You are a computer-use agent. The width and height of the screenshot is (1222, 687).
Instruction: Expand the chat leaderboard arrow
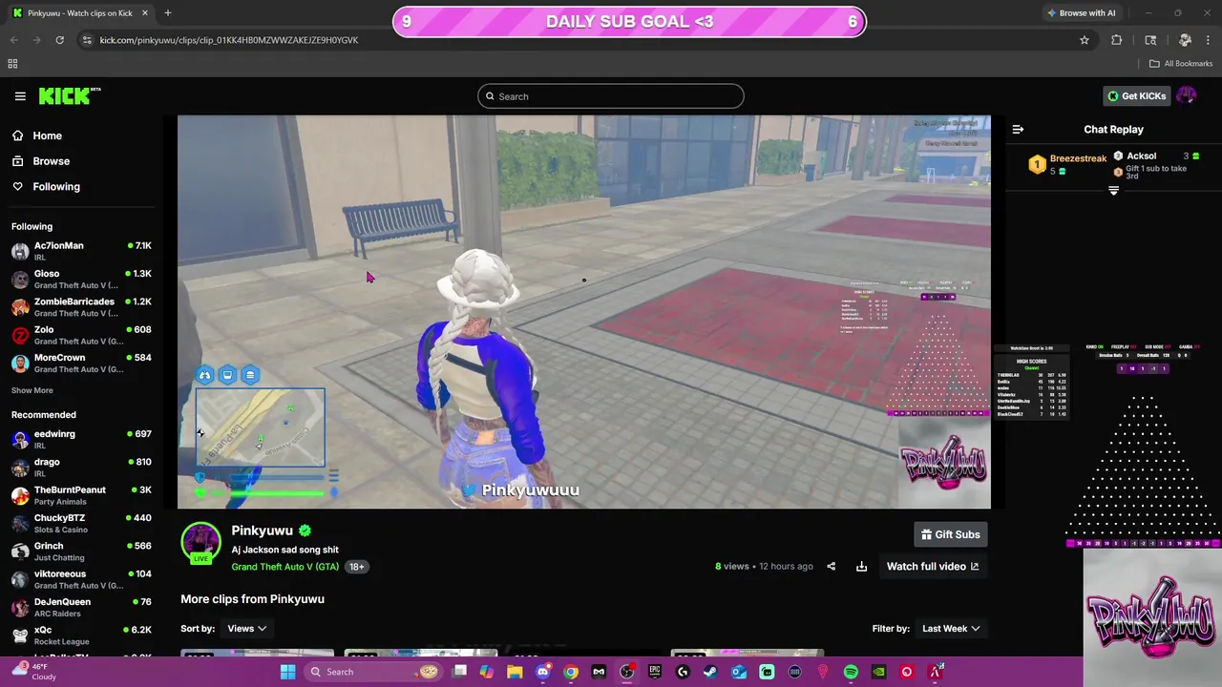(x=1113, y=191)
